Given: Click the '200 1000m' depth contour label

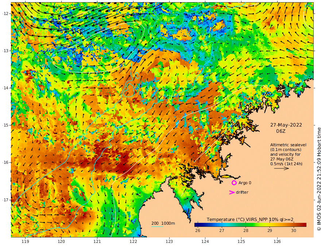Looking at the screenshot, I should click(163, 223).
